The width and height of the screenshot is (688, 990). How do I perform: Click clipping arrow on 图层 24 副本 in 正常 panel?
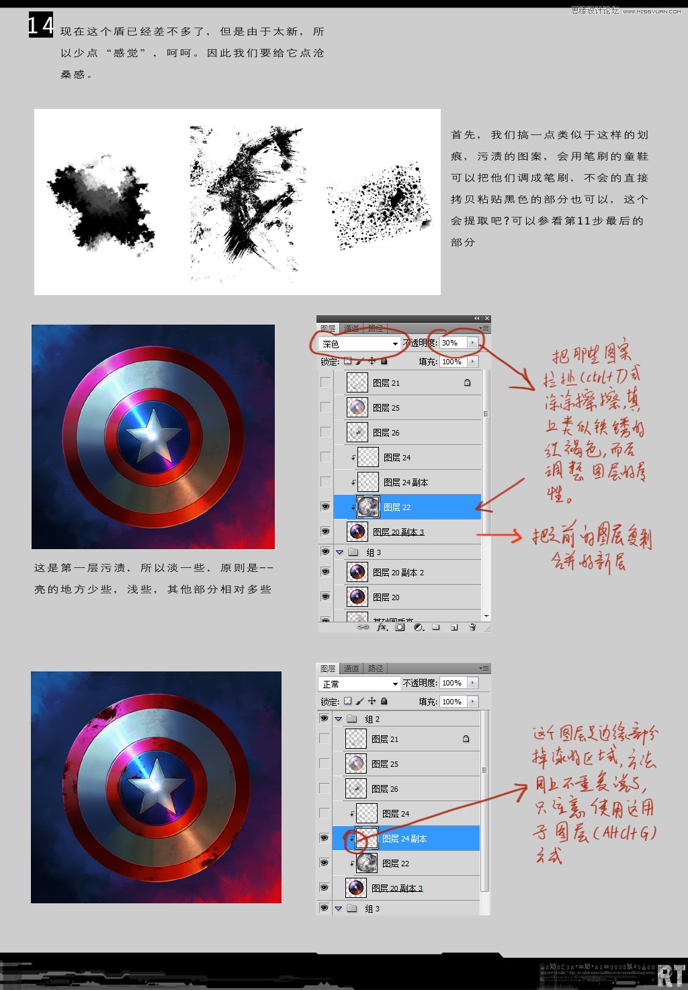click(x=351, y=839)
